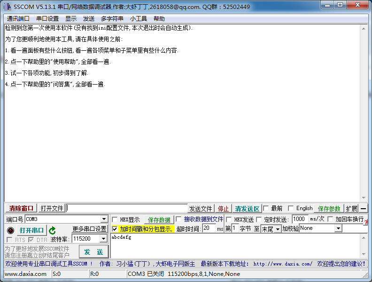Screen dimensions: 372x282
Task: Click the 发送 send button
Action: [93, 252]
